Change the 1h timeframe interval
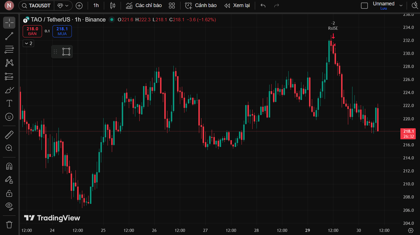 (x=96, y=5)
